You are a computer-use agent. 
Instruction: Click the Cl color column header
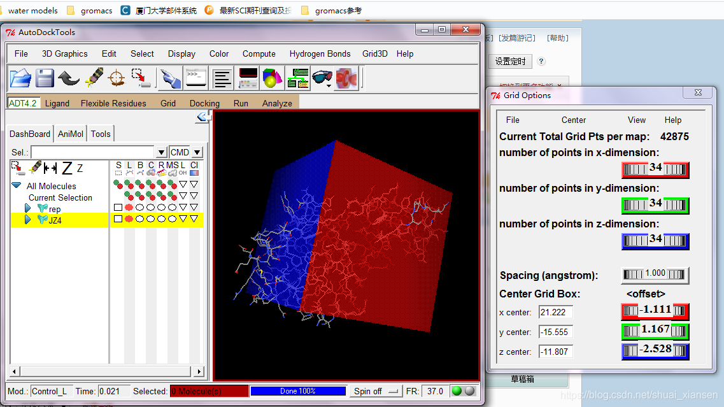(x=194, y=169)
